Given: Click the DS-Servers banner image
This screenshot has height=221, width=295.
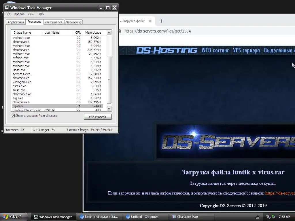Looking at the screenshot, I should point(226,141).
